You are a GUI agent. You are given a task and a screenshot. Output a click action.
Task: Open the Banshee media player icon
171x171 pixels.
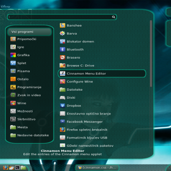click(62, 25)
